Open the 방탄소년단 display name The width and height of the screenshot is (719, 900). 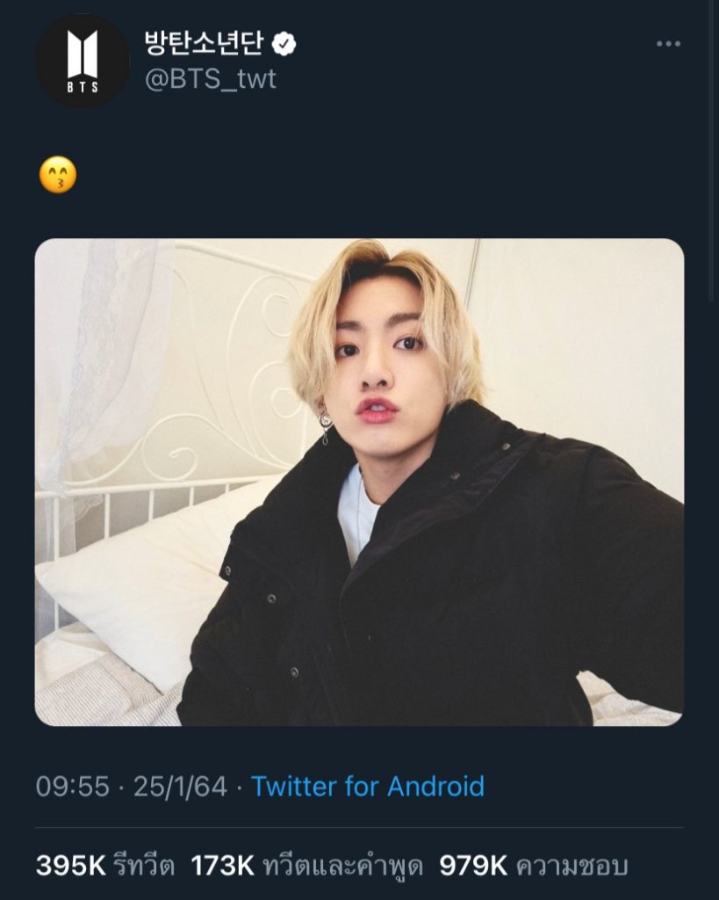(203, 43)
